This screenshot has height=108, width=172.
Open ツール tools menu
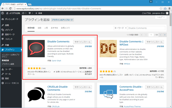click(x=11, y=74)
